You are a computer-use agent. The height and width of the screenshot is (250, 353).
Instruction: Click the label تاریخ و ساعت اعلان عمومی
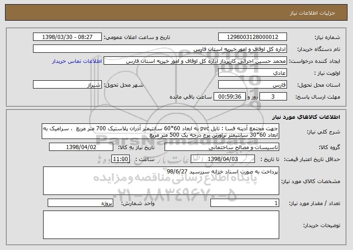[137, 37]
